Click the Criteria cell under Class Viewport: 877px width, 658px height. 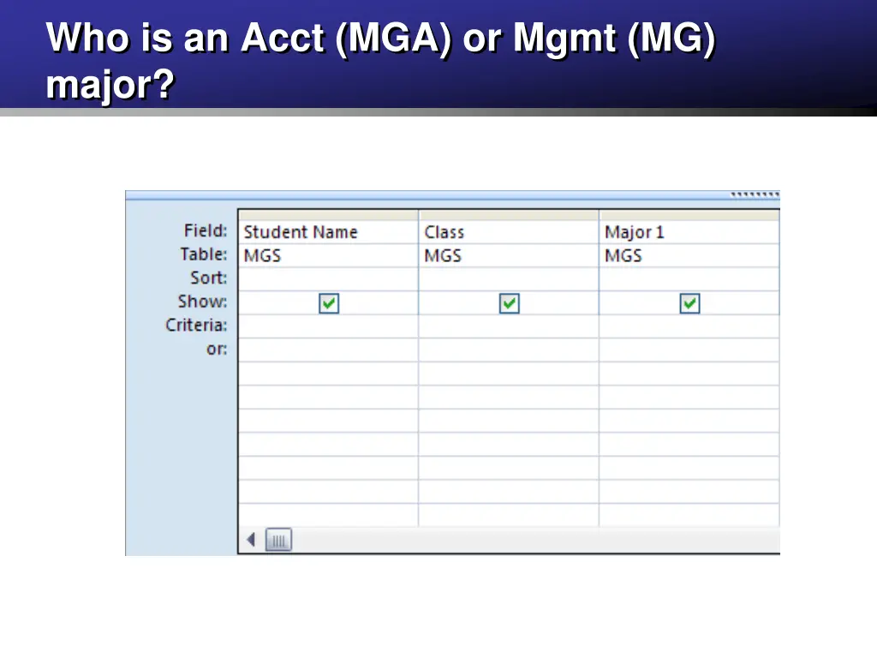coord(509,326)
